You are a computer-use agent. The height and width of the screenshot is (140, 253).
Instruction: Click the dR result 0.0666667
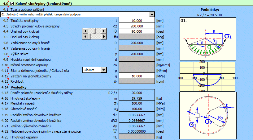137,115
